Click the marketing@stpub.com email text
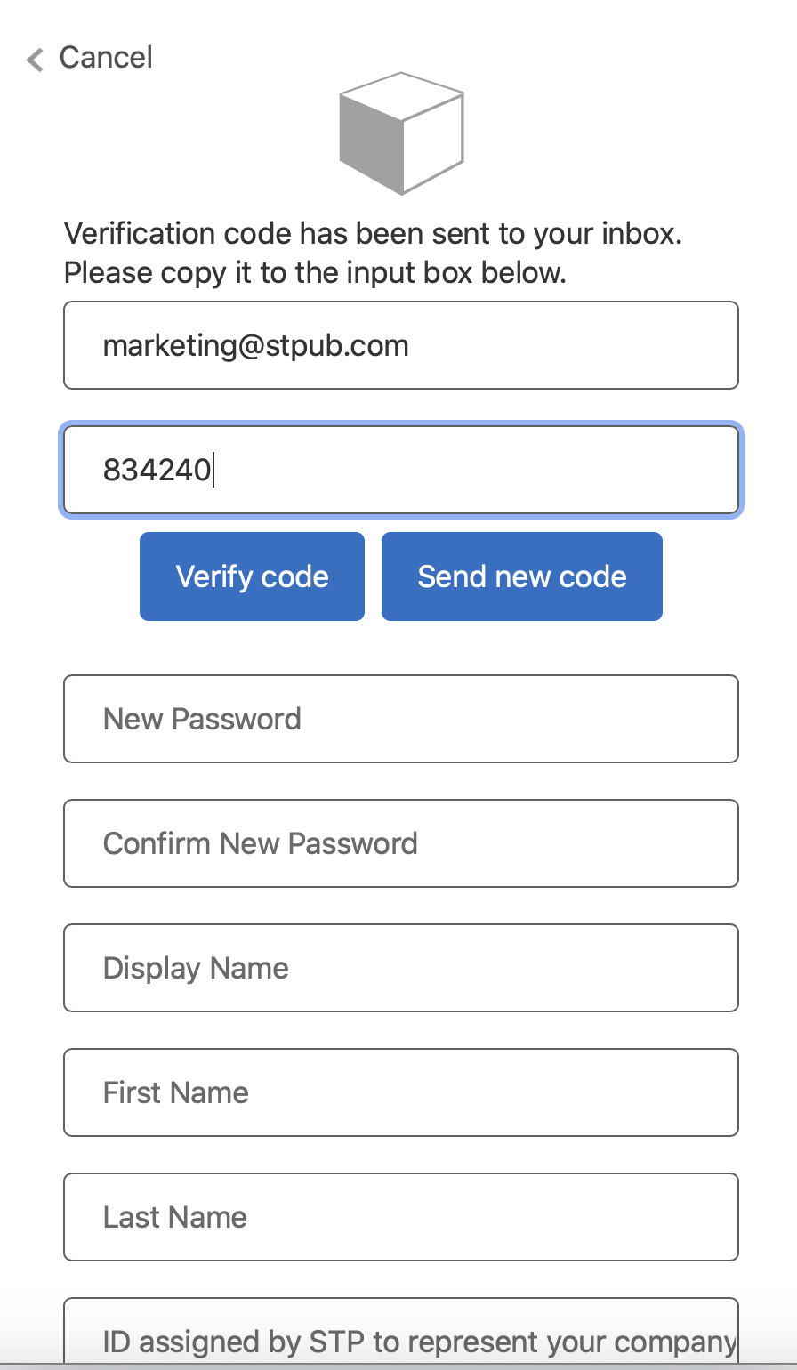Image resolution: width=797 pixels, height=1370 pixels. (x=256, y=345)
